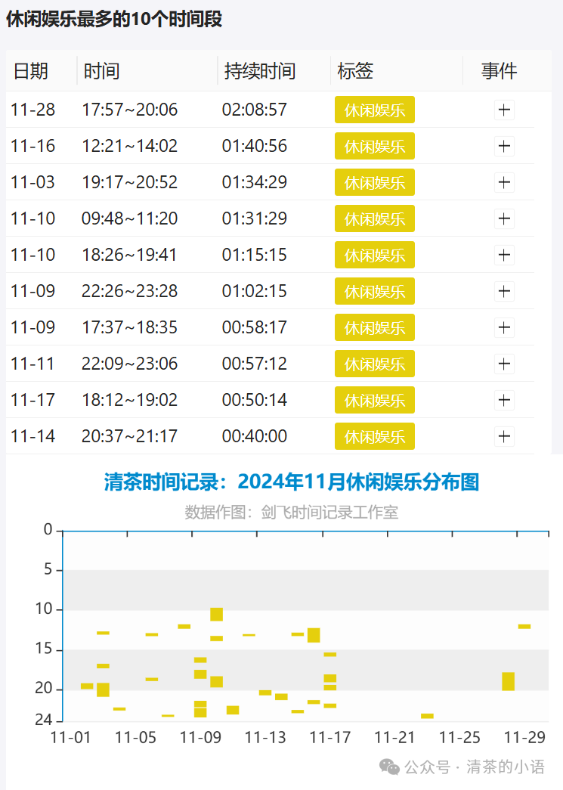Click the y-axis label 10

[x=44, y=609]
